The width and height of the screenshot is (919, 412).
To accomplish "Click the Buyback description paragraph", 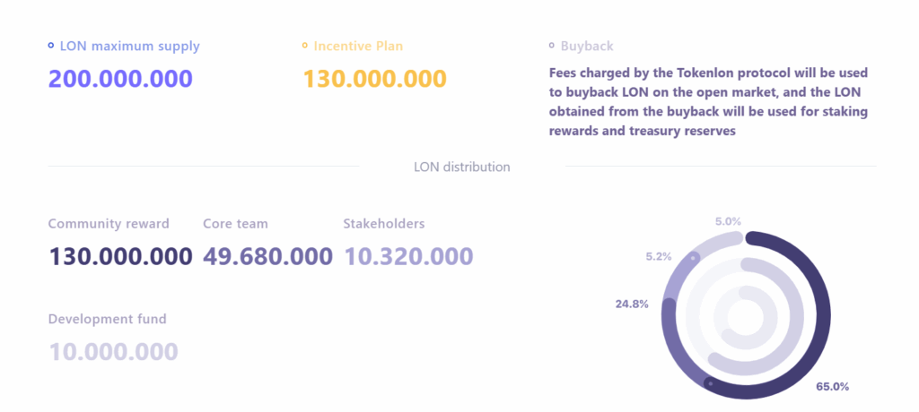I will 708,101.
